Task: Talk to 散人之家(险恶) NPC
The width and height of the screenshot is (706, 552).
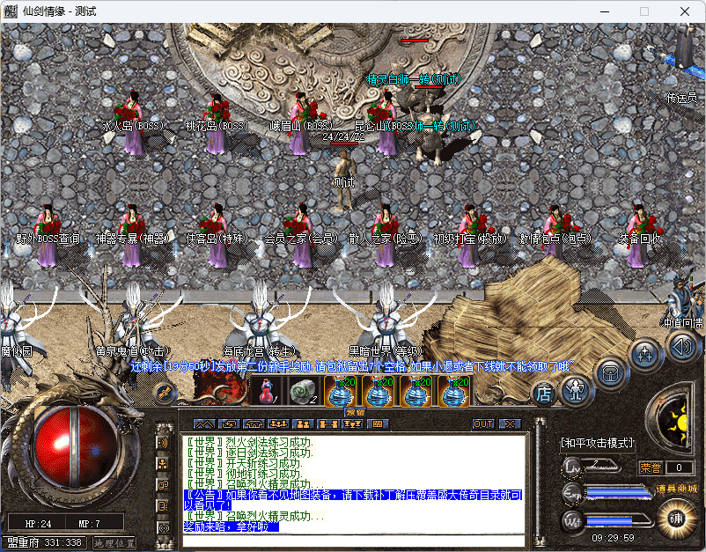Action: click(385, 236)
